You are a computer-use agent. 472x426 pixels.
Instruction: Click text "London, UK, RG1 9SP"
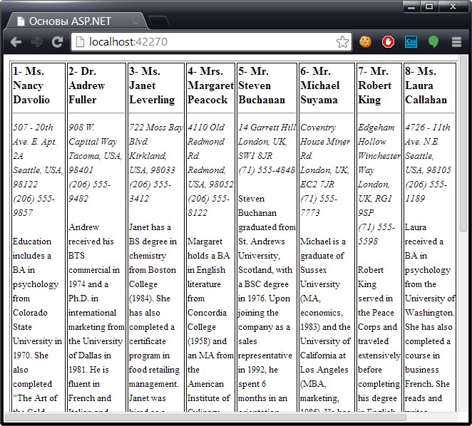[x=375, y=199]
